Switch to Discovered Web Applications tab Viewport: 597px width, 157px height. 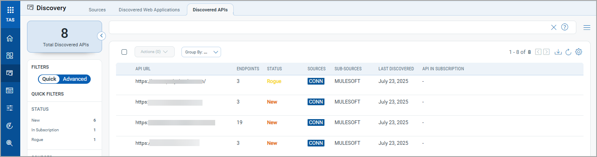tap(149, 10)
